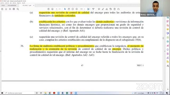The image size is (170, 95).
Task: Open the blue send for comments sidebar tool
Action: 168,34
